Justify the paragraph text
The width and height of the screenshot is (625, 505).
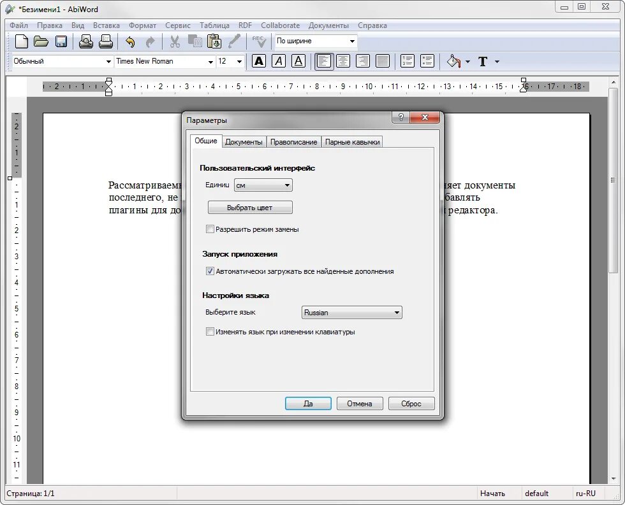[383, 61]
